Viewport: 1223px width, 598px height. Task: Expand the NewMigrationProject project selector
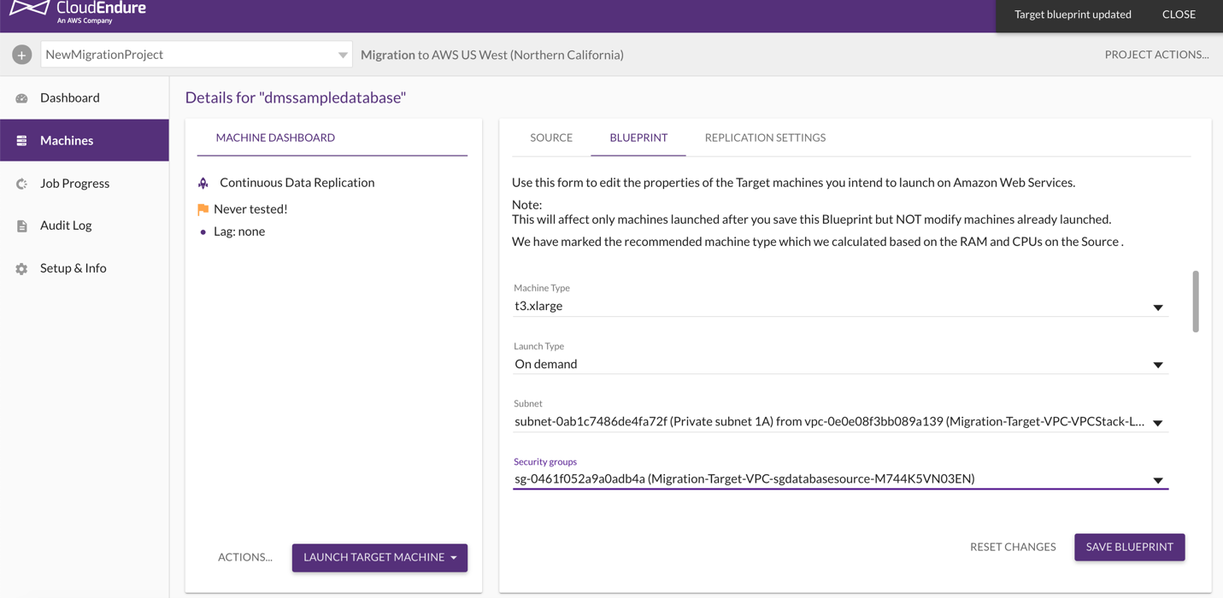197,55
